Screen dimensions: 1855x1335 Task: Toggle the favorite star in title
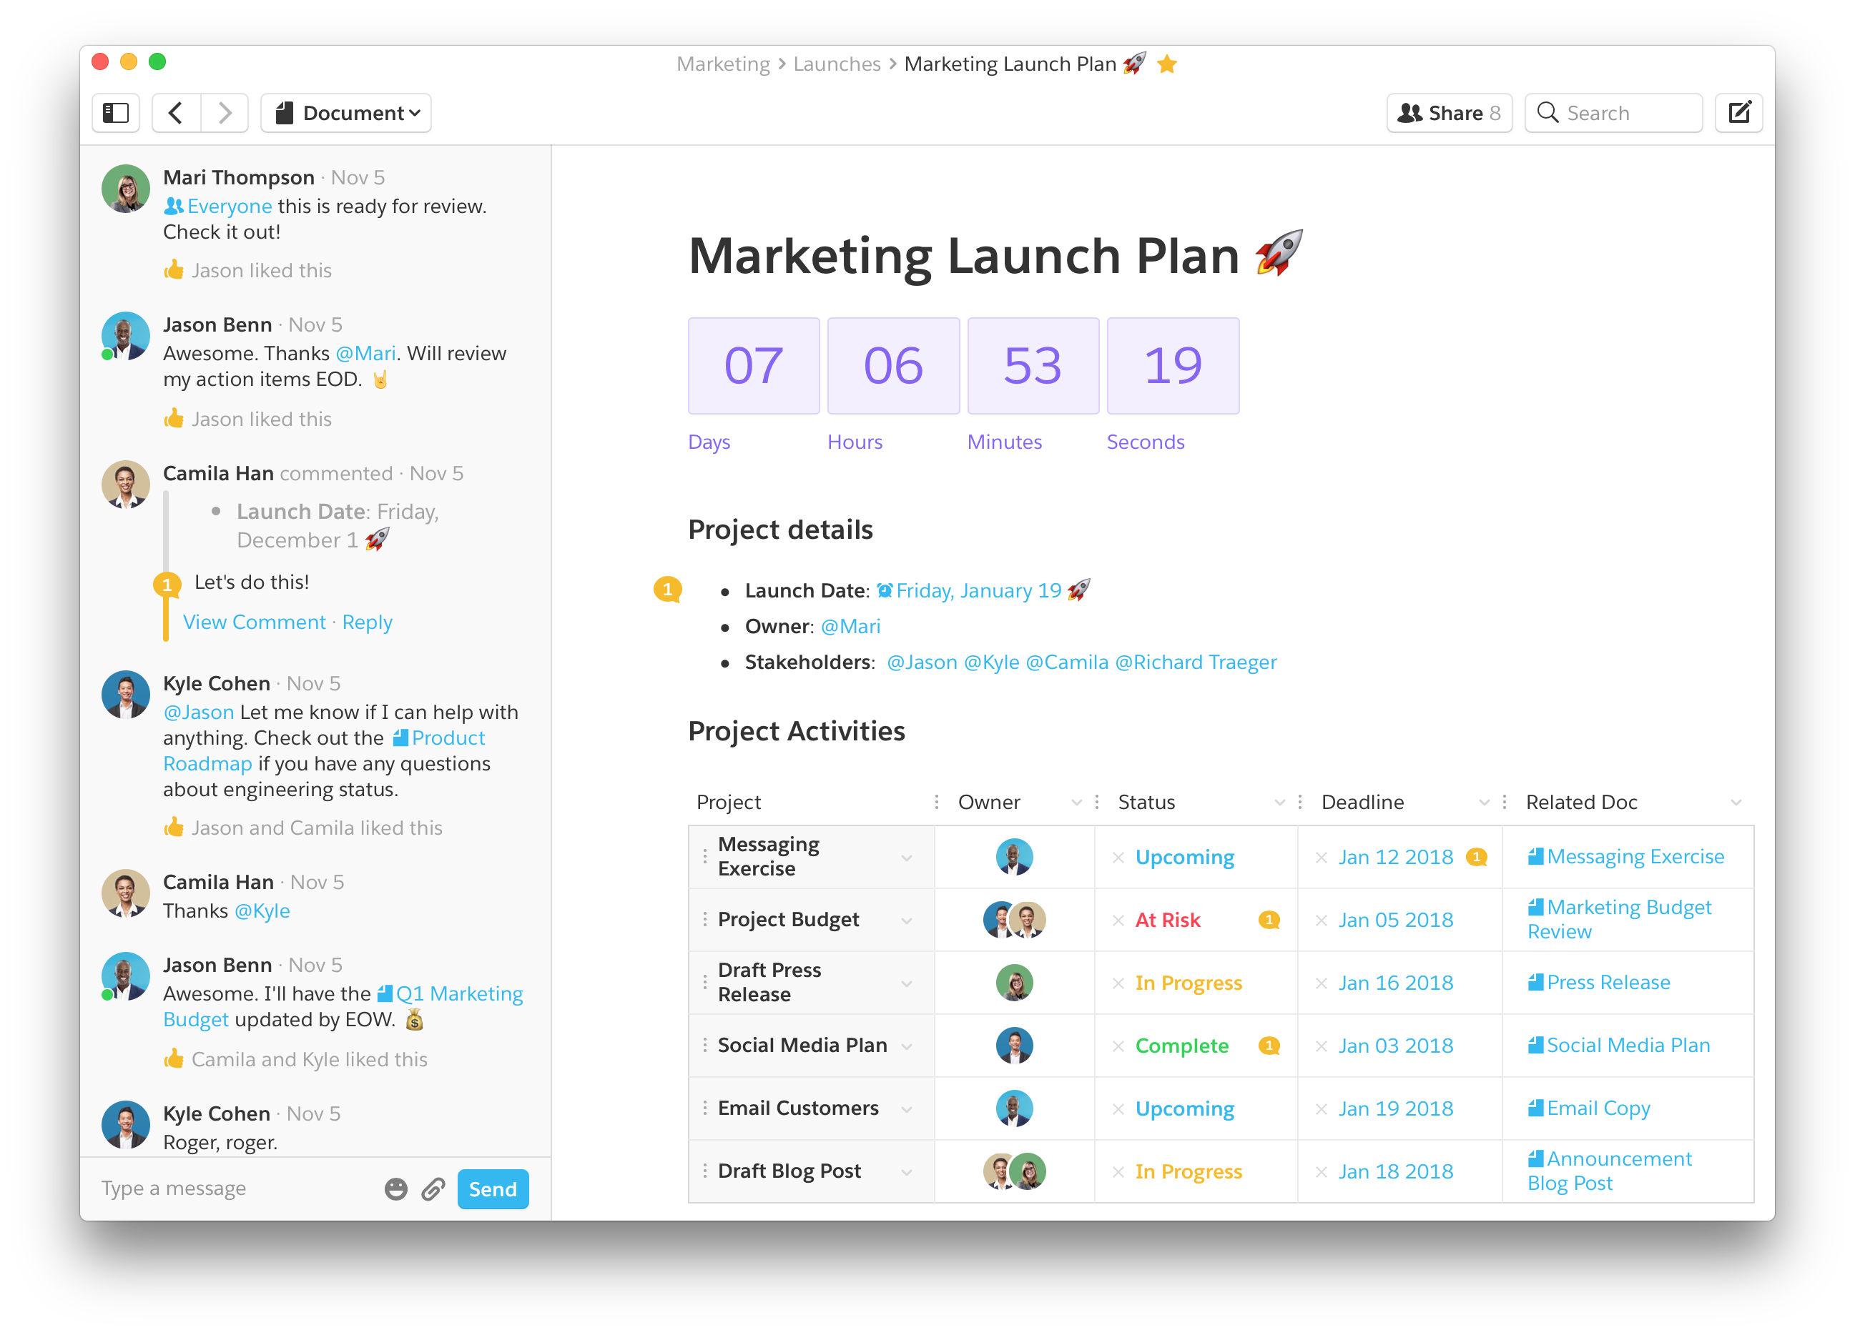[x=1167, y=64]
